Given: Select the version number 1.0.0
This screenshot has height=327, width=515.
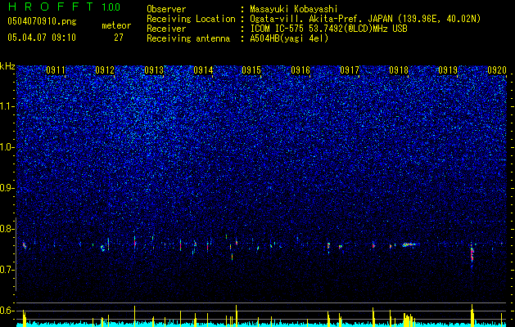Looking at the screenshot, I should (111, 7).
